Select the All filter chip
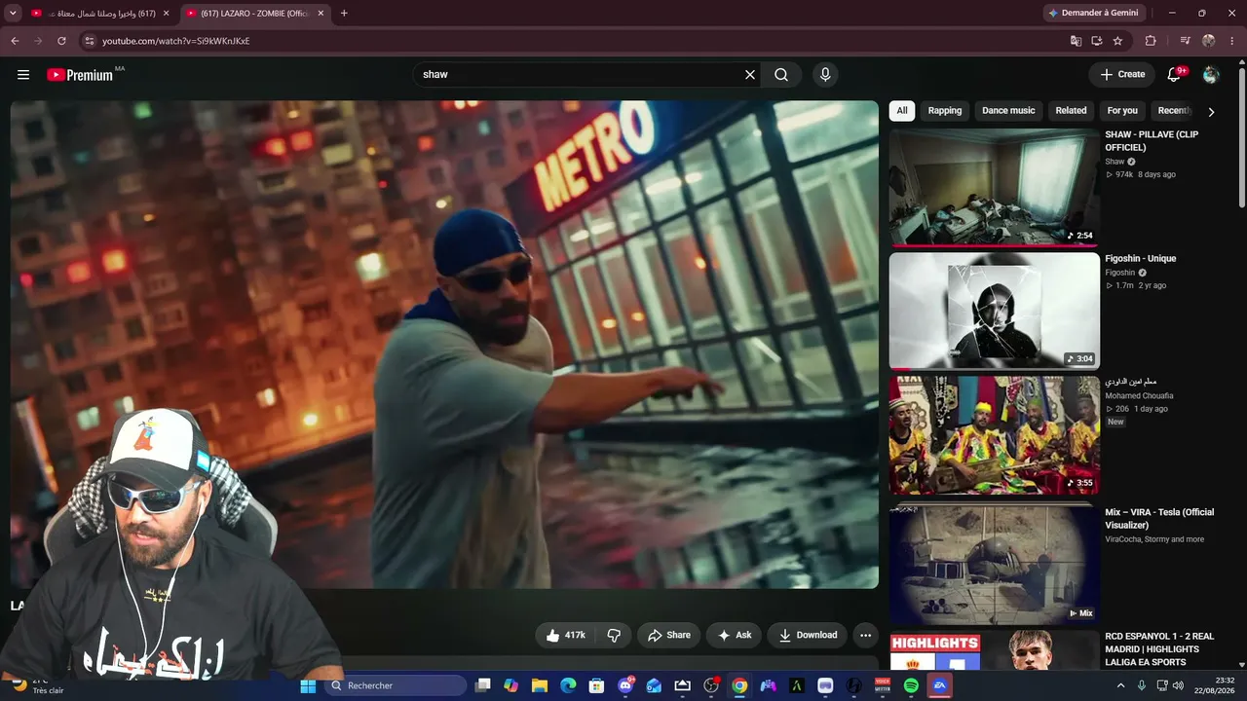The height and width of the screenshot is (701, 1247). (902, 111)
